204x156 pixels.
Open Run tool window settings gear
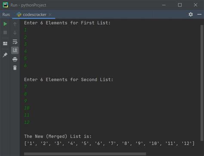[x=191, y=14]
